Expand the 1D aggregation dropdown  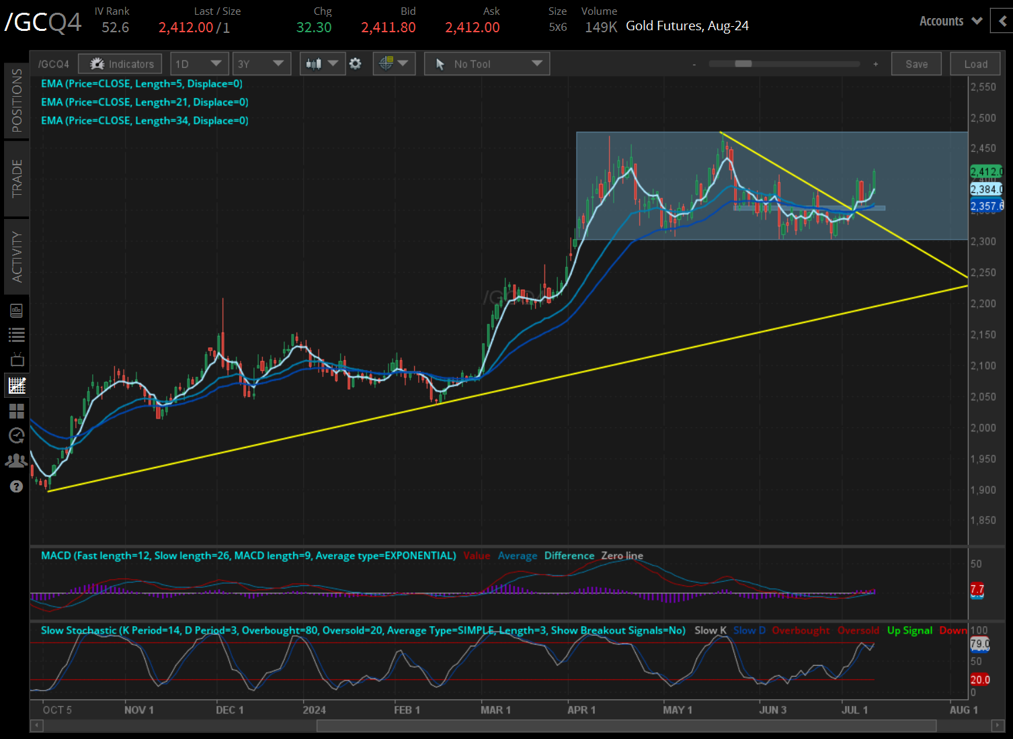pos(199,64)
